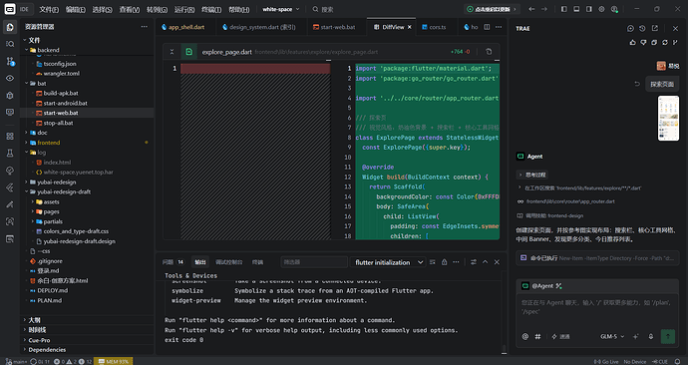Click the thumbs down feedback icon
This screenshot has width=688, height=365.
click(643, 43)
